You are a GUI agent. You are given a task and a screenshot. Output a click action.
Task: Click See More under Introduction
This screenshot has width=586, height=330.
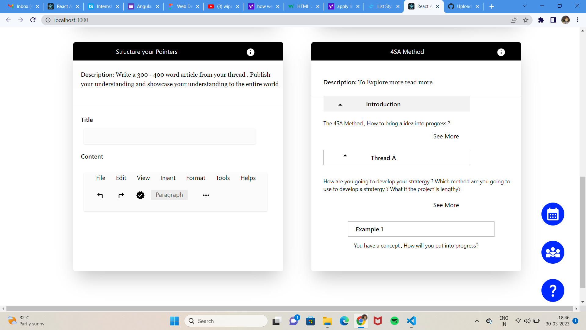click(x=446, y=137)
